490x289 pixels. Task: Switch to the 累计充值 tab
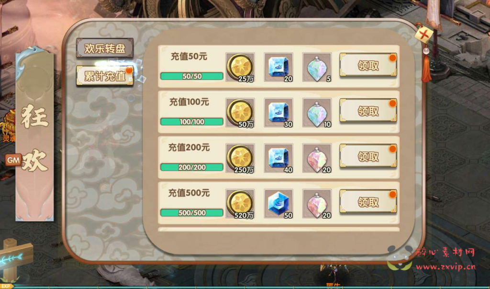(x=105, y=76)
